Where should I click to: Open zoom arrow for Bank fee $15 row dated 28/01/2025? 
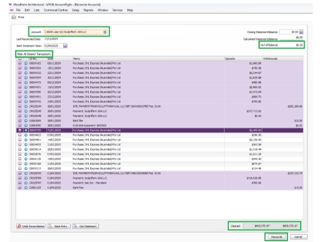[x=26, y=121]
